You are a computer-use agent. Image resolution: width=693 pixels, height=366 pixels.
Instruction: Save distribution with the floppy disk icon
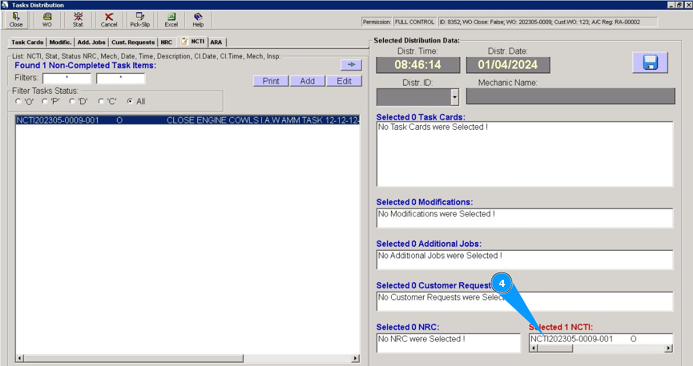pyautogui.click(x=650, y=62)
